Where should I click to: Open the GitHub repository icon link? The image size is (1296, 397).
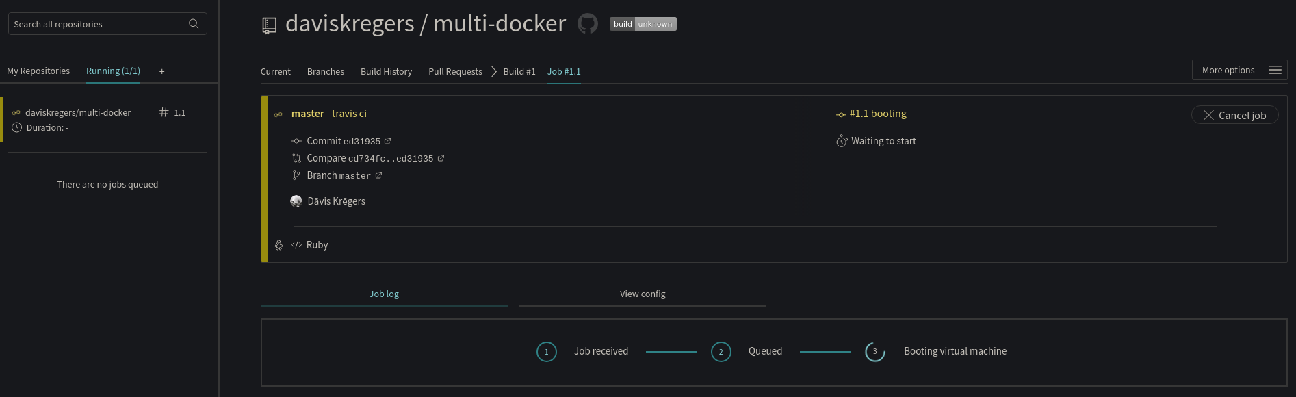click(588, 24)
